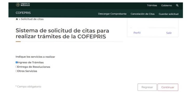Click the Gobierno de México logo

click(x=23, y=5)
